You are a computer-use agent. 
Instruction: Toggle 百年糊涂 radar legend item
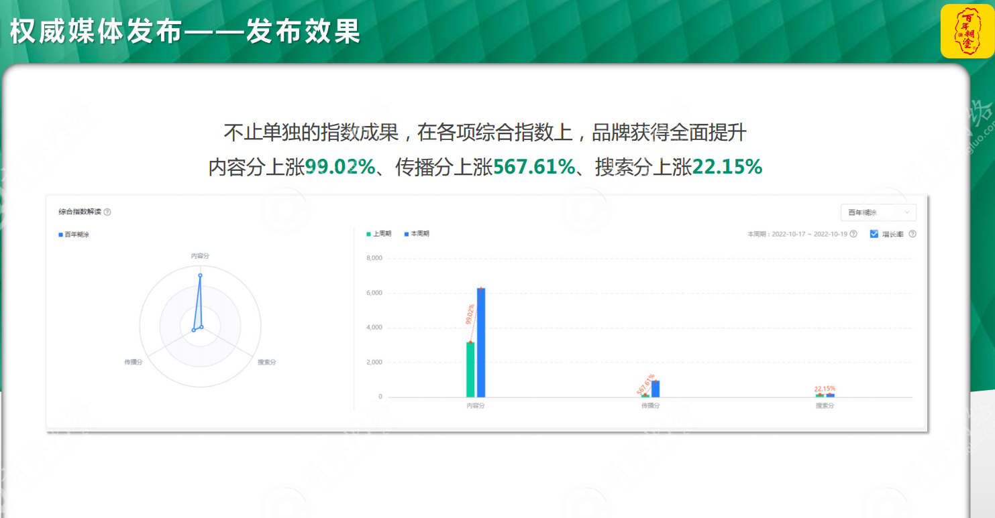(74, 235)
